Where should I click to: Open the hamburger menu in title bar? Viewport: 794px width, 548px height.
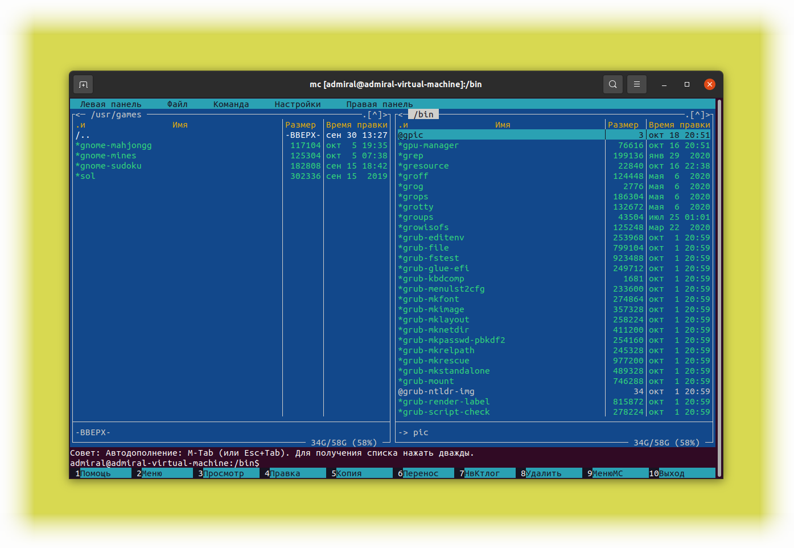(637, 84)
